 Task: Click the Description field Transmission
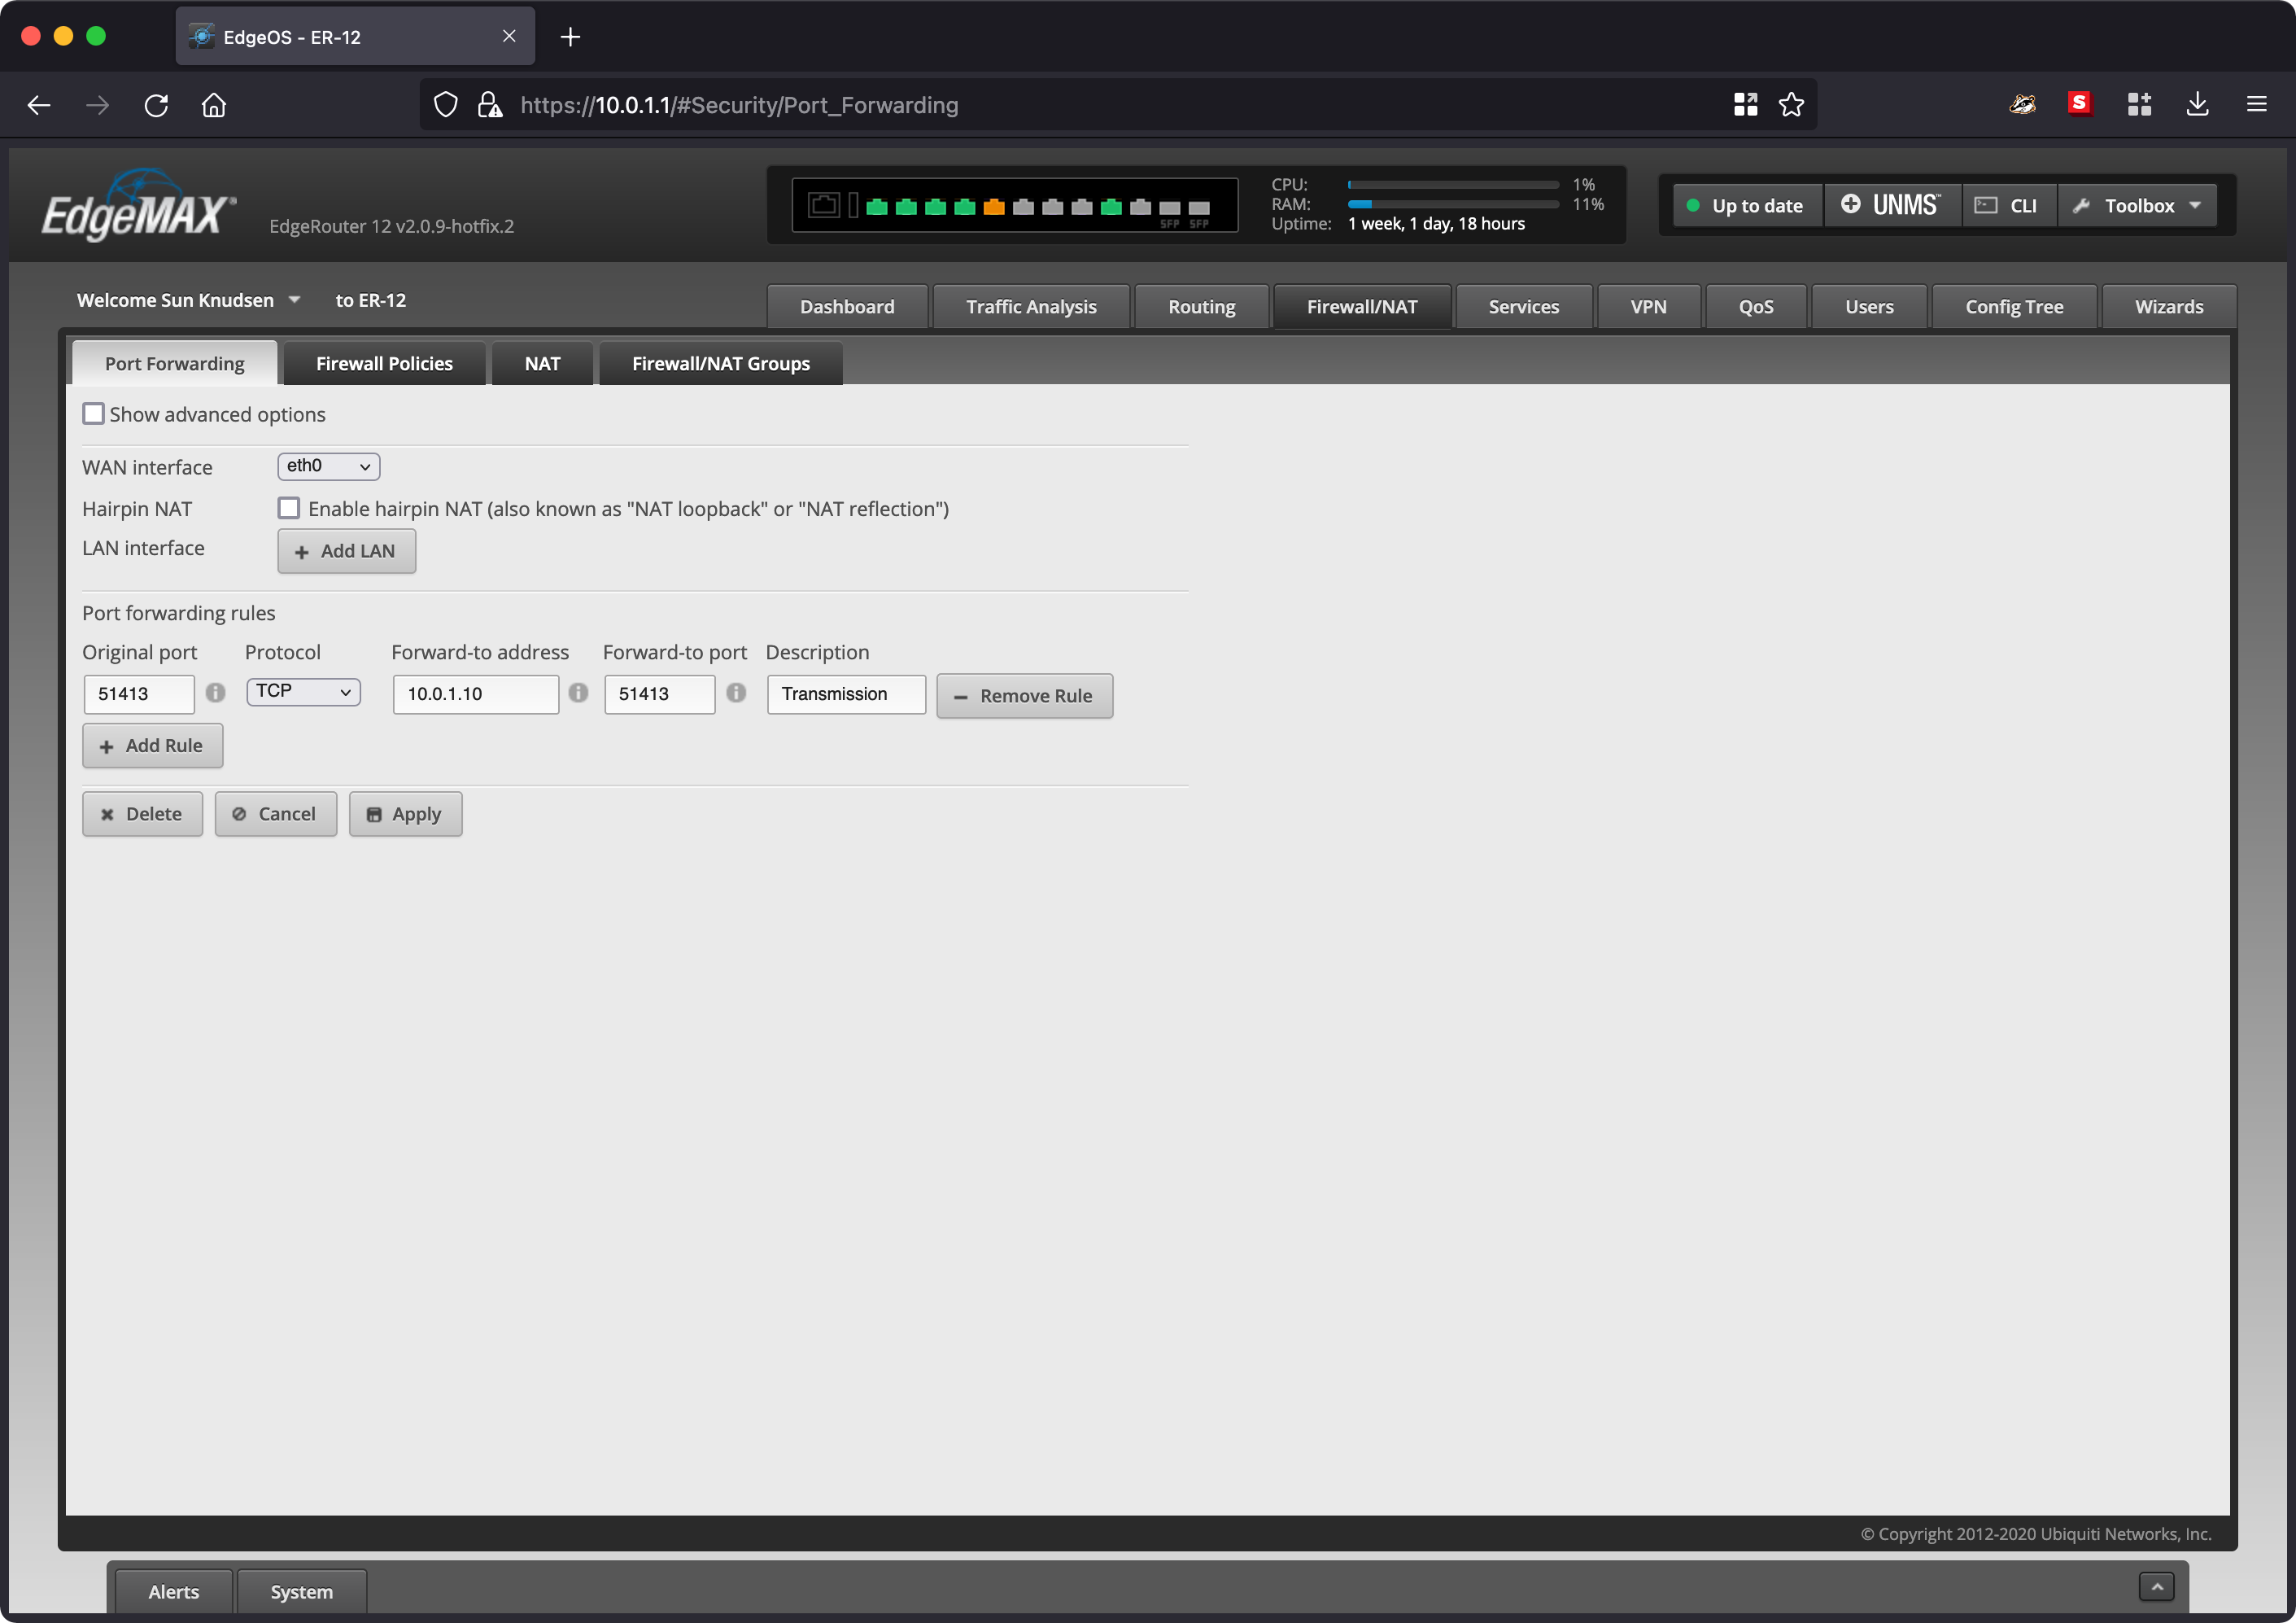[x=846, y=693]
